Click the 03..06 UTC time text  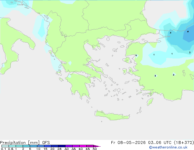coord(160,143)
